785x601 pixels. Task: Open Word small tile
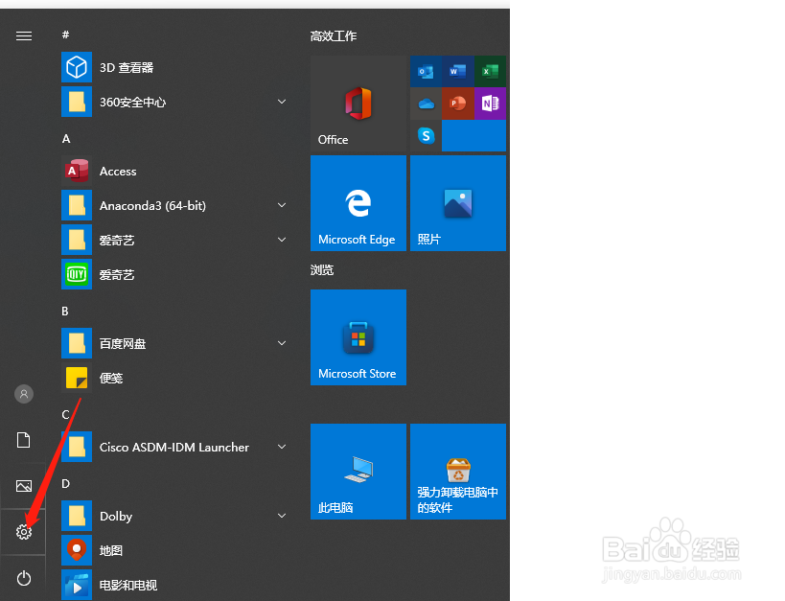click(x=458, y=72)
